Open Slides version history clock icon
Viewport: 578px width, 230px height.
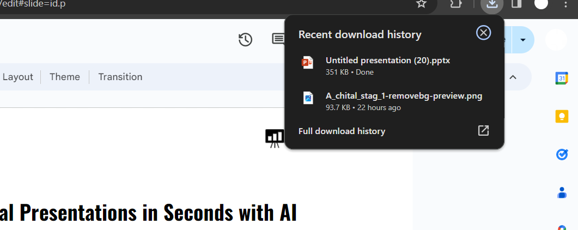pos(245,39)
